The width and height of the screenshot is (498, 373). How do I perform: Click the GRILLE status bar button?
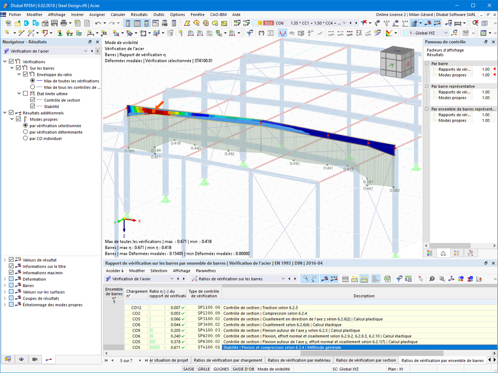pyautogui.click(x=204, y=369)
